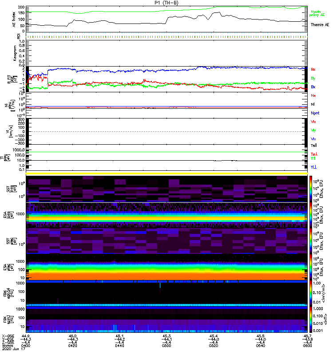Select the blue Ti perpendicular legend entry

pos(313,167)
